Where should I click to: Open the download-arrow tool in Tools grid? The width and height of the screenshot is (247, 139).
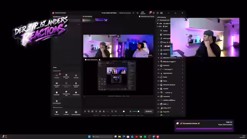tap(76, 84)
